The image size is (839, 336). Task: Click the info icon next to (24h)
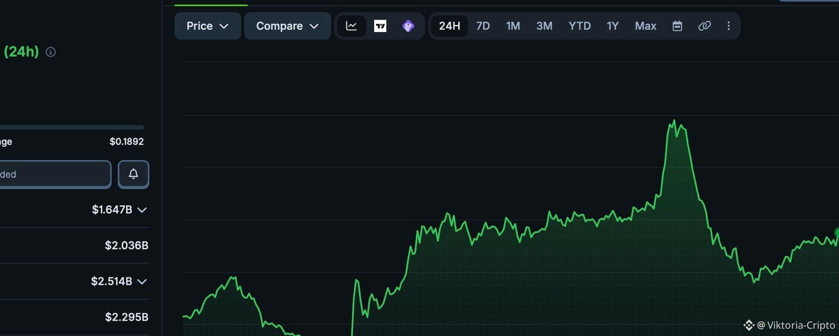pos(51,52)
